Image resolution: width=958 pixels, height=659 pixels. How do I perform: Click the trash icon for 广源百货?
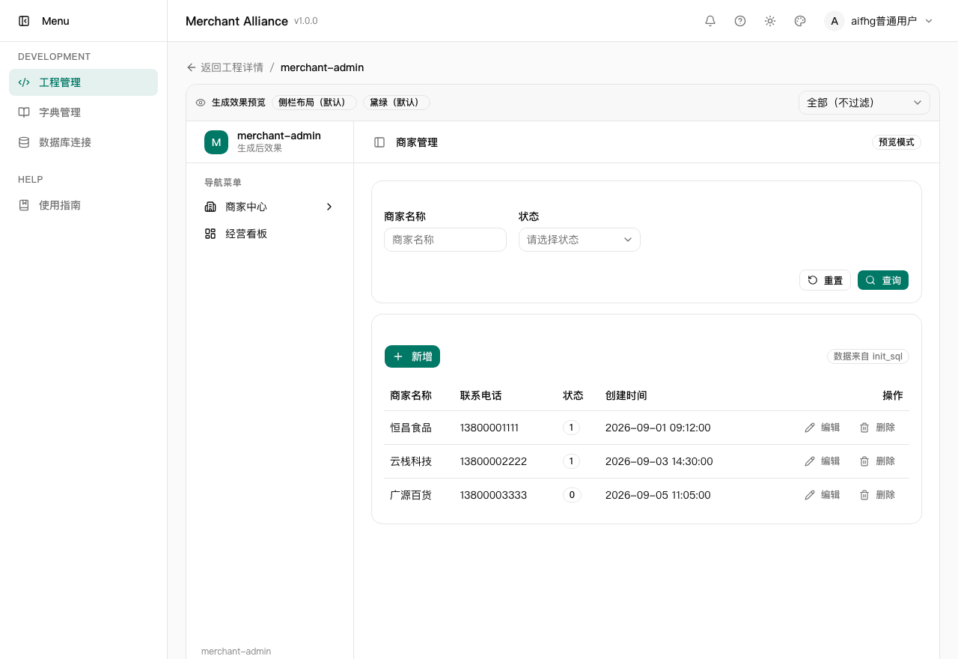(864, 495)
